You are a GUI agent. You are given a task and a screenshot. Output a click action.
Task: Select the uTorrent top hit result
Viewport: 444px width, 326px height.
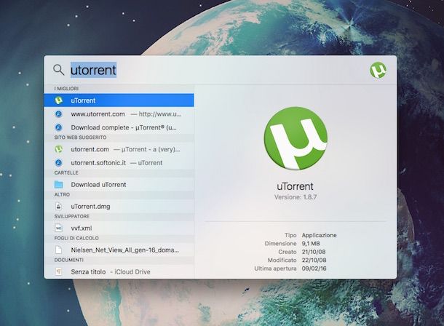pos(119,100)
